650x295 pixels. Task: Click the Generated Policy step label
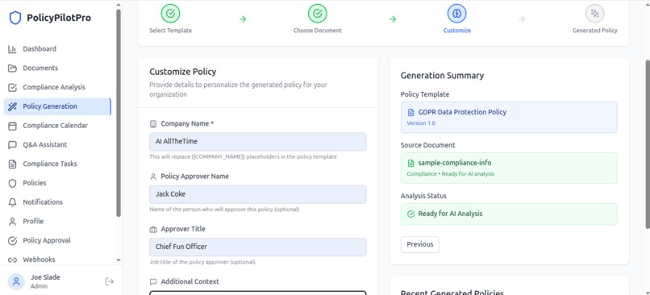[x=594, y=31]
